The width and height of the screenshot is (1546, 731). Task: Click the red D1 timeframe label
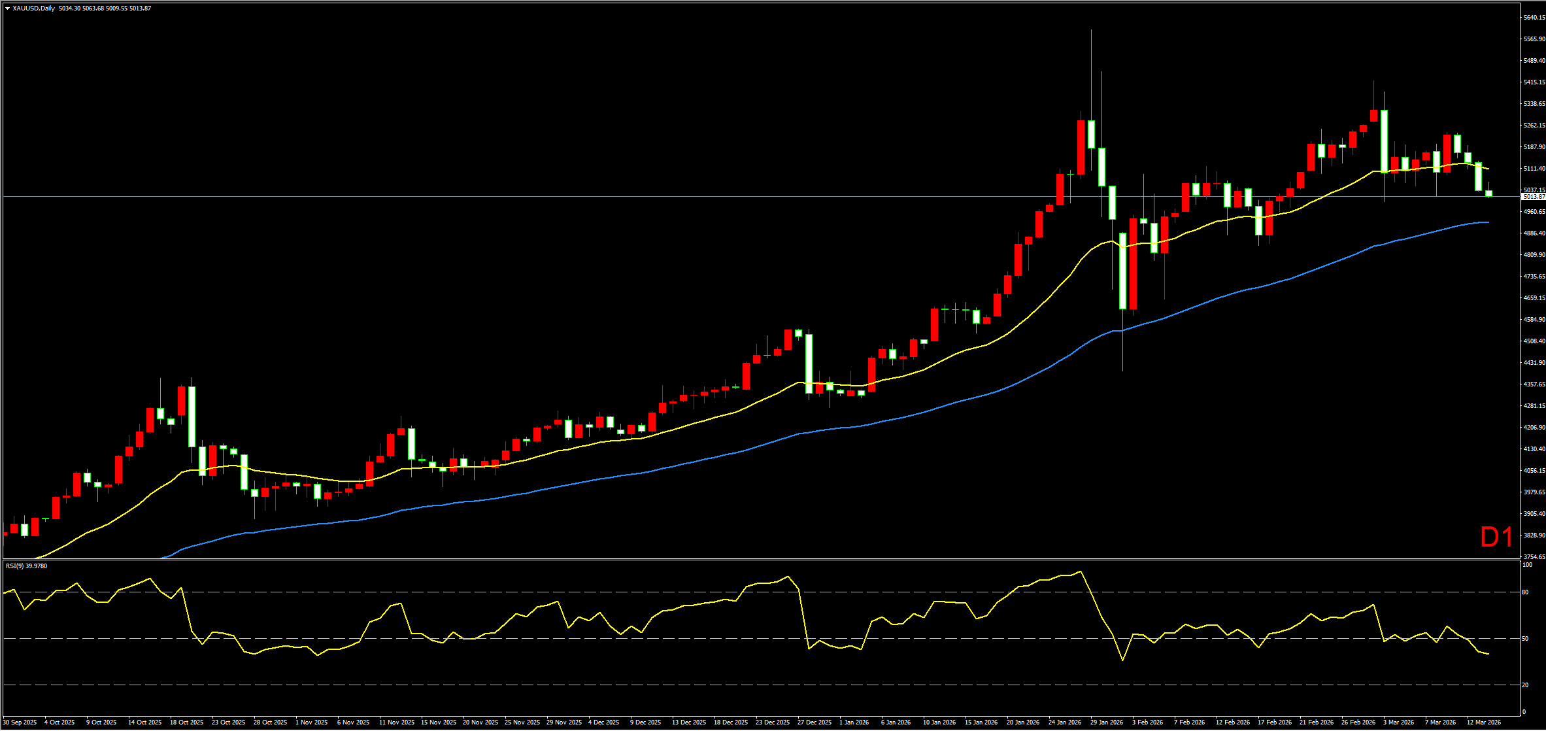click(1496, 537)
